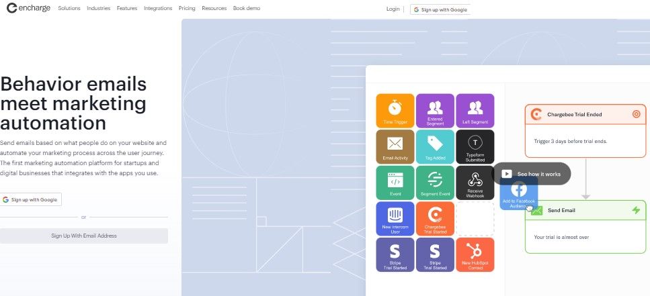Viewport: 650px width, 296px height.
Task: Choose the green Event code tile
Action: click(x=395, y=183)
